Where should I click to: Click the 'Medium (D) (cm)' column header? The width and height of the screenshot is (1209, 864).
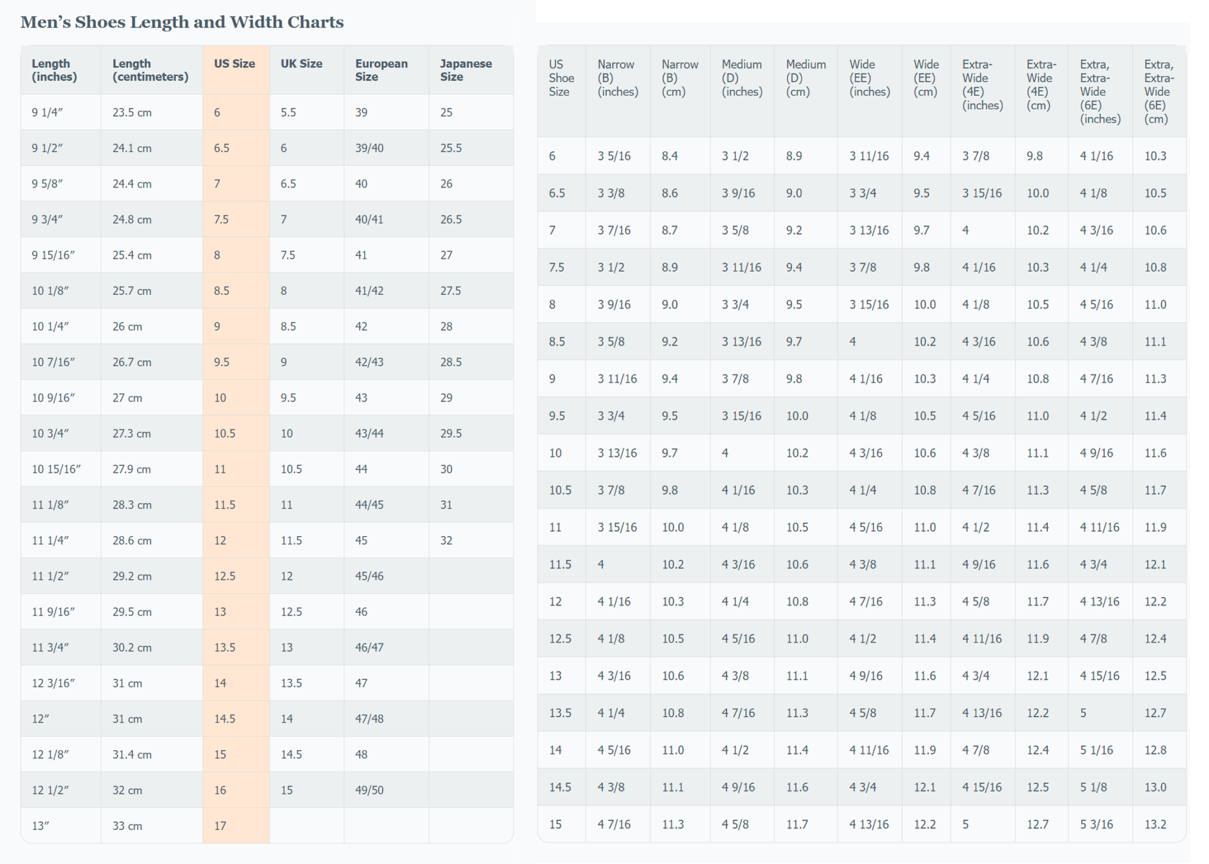coord(805,78)
